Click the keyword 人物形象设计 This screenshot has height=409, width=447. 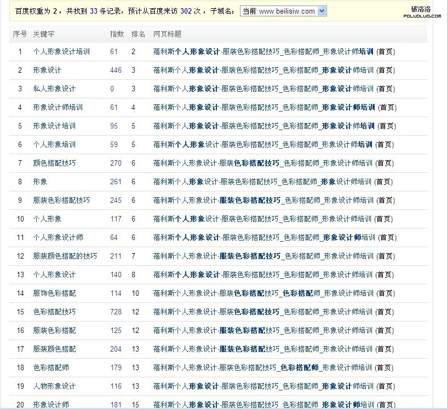click(54, 386)
